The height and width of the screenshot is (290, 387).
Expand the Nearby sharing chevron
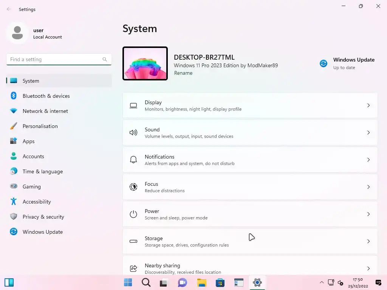point(368,268)
